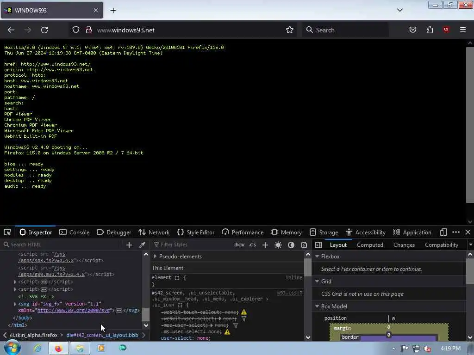Screen dimensions: 474x355
Task: Toggle the :hov pseudo-class panel
Action: 239,245
